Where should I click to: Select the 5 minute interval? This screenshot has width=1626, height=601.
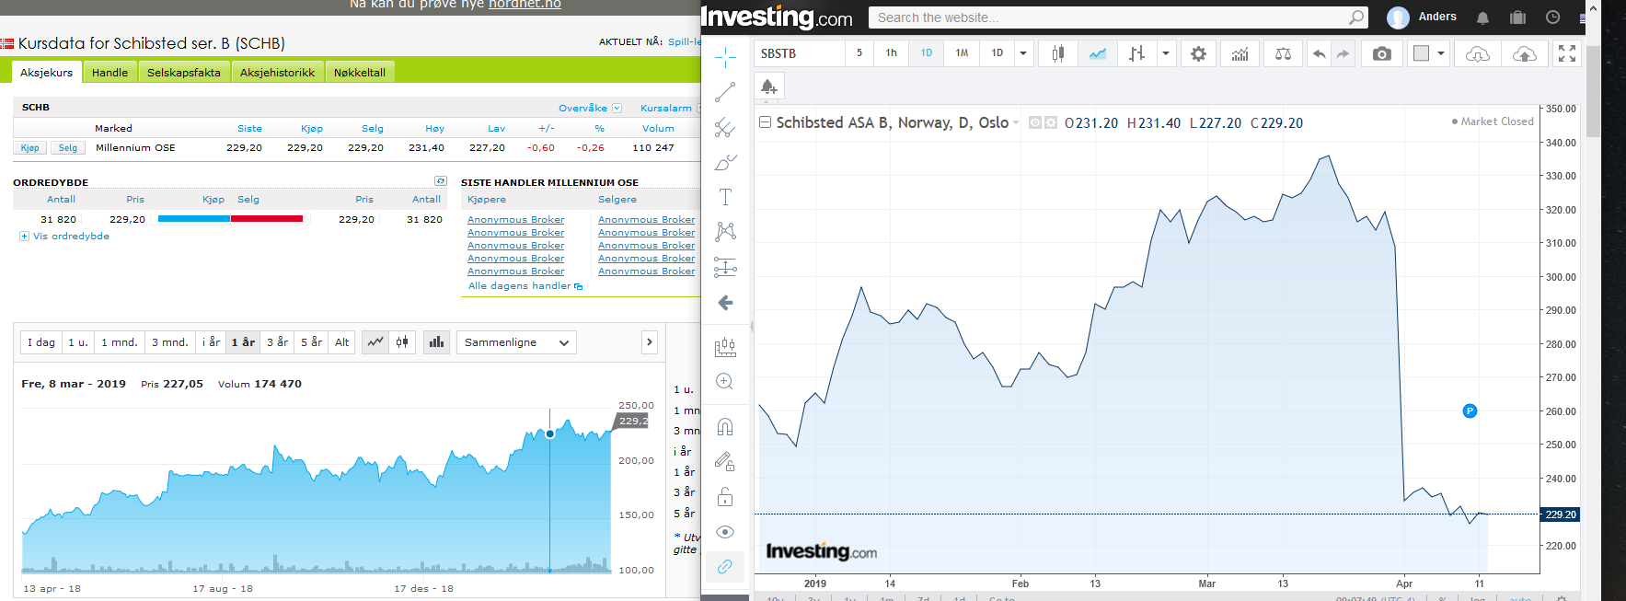[859, 53]
